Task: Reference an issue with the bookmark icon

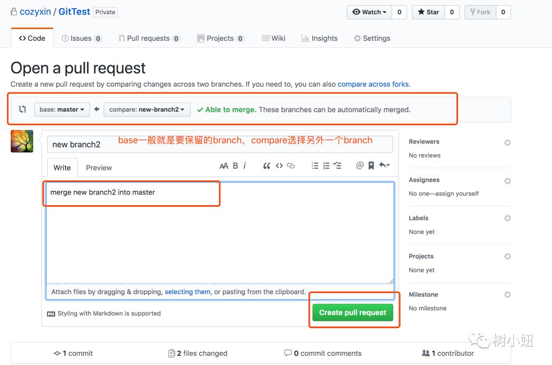Action: coord(371,165)
